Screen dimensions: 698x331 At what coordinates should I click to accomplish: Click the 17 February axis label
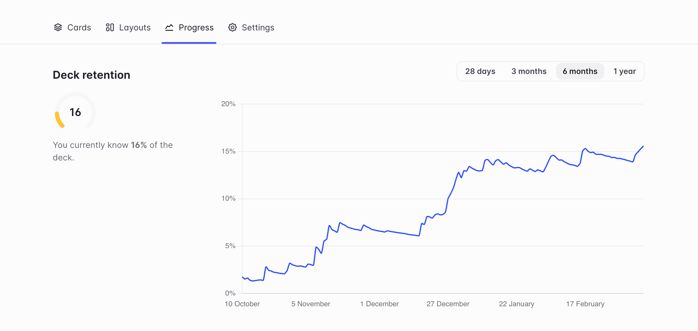point(585,304)
